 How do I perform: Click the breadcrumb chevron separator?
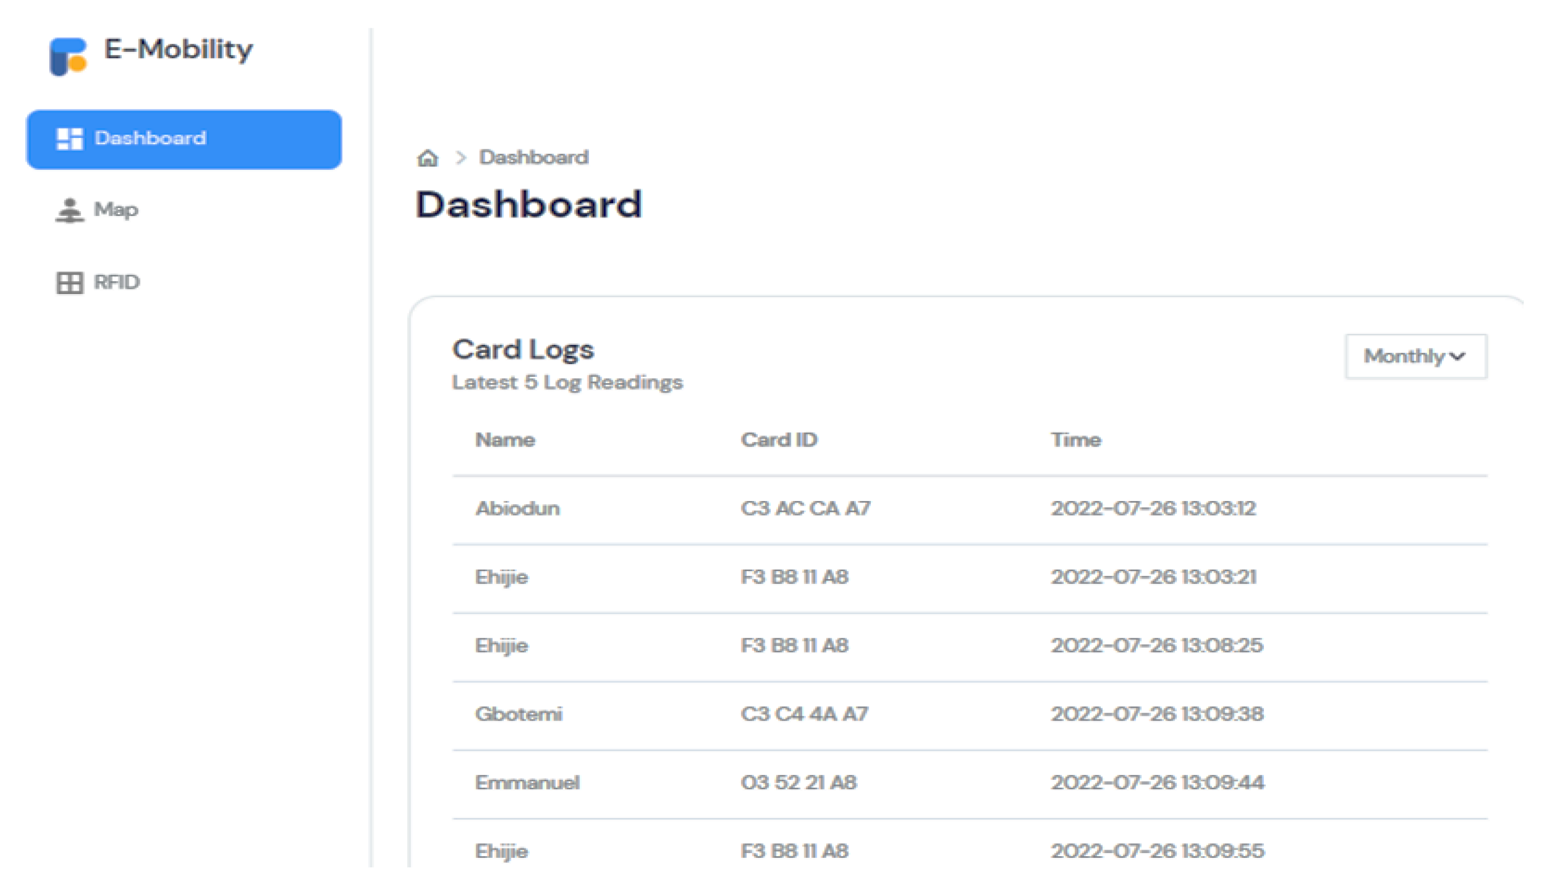tap(461, 158)
